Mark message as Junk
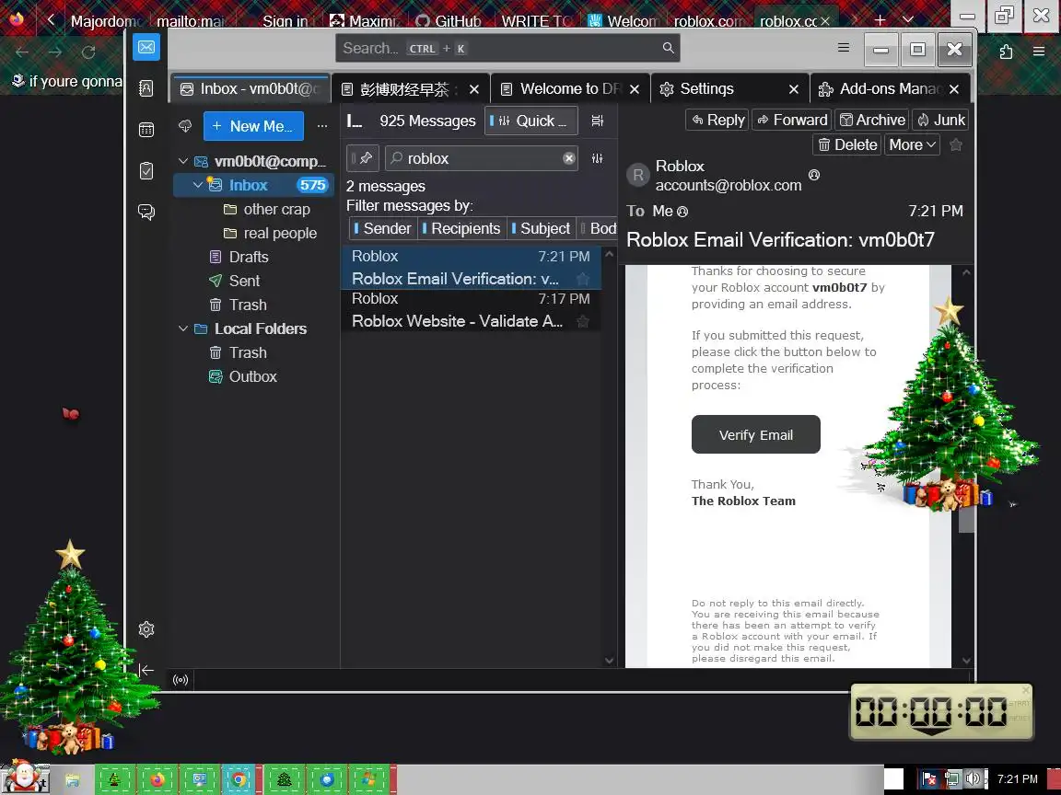Screen dimensions: 1061x795 [940, 120]
